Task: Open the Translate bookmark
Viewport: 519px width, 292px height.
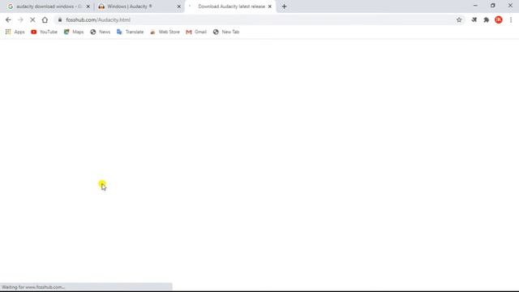Action: (130, 32)
